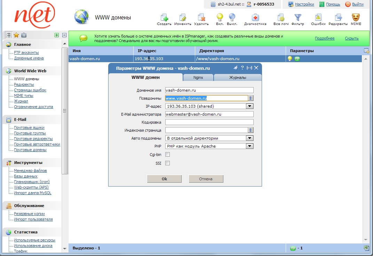This screenshot has height=256, width=373.
Task: Open the PHP mode dropdown
Action: click(249, 146)
